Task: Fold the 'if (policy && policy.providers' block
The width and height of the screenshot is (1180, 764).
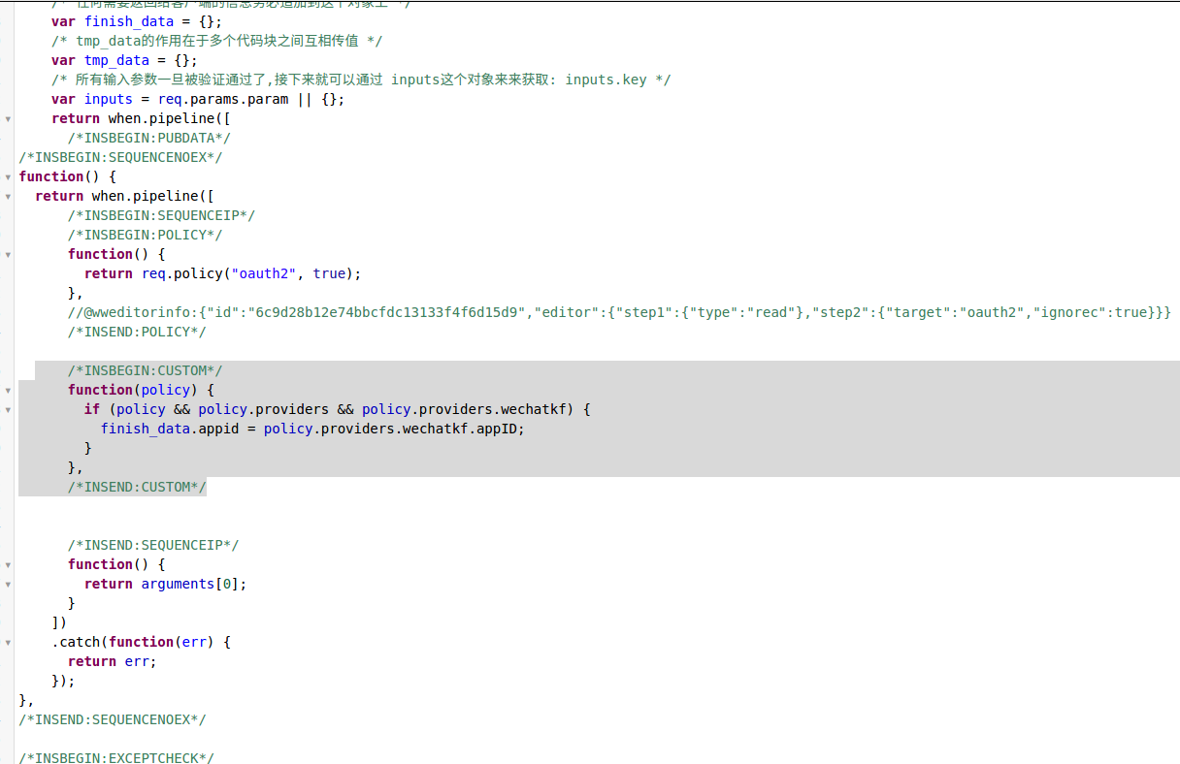Action: 8,410
